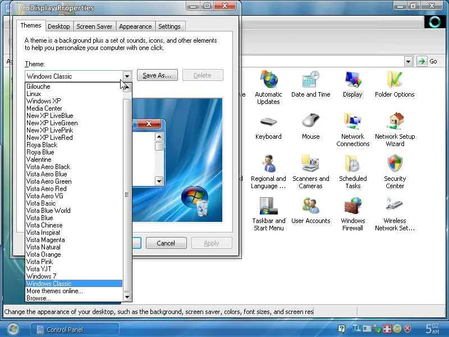
Task: Open the Mouse settings icon
Action: point(311,126)
